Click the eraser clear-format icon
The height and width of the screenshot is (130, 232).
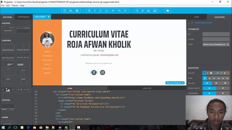pos(113,10)
